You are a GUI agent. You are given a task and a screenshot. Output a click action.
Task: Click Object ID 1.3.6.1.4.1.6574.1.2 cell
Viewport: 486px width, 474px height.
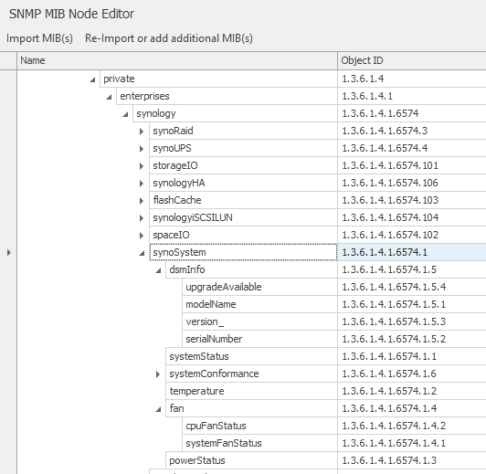point(412,391)
